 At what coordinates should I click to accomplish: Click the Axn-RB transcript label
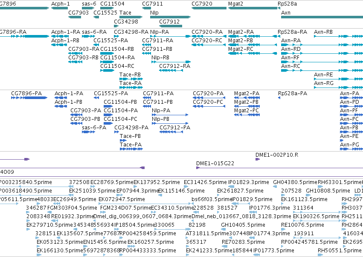(x=323, y=32)
